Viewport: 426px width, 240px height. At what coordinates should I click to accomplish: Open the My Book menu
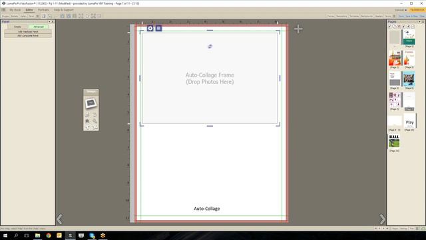point(15,10)
